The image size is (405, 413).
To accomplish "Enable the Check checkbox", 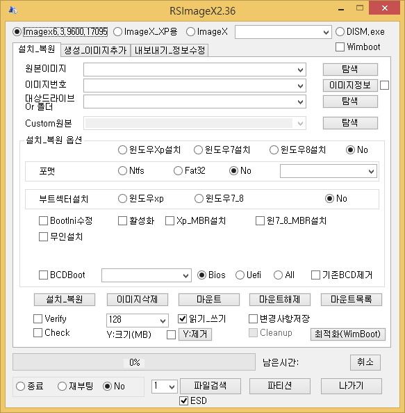I will coord(51,333).
